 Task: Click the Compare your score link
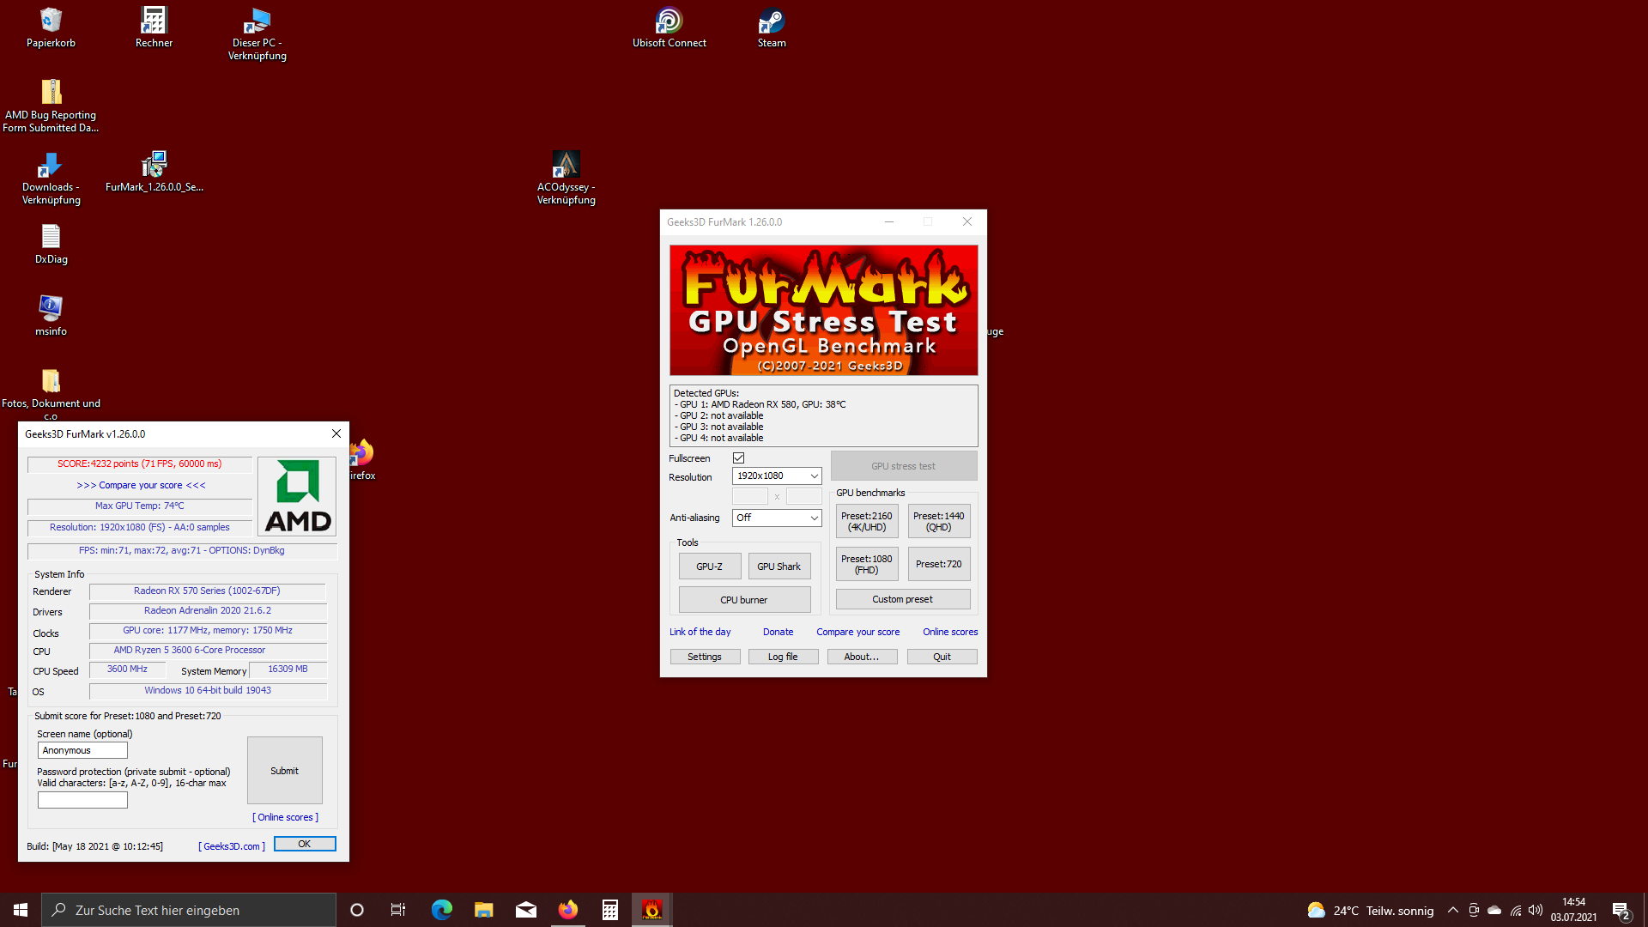pos(857,632)
